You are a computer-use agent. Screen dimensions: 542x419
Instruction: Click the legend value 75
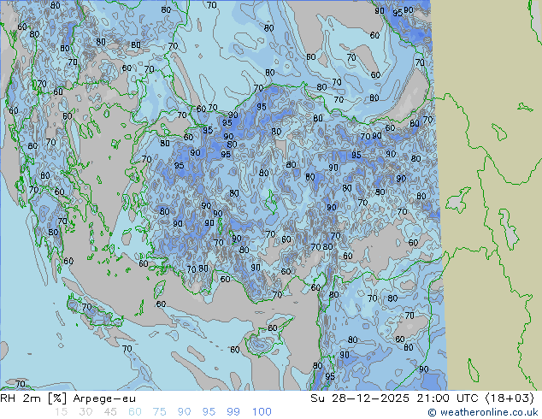pos(159,412)
